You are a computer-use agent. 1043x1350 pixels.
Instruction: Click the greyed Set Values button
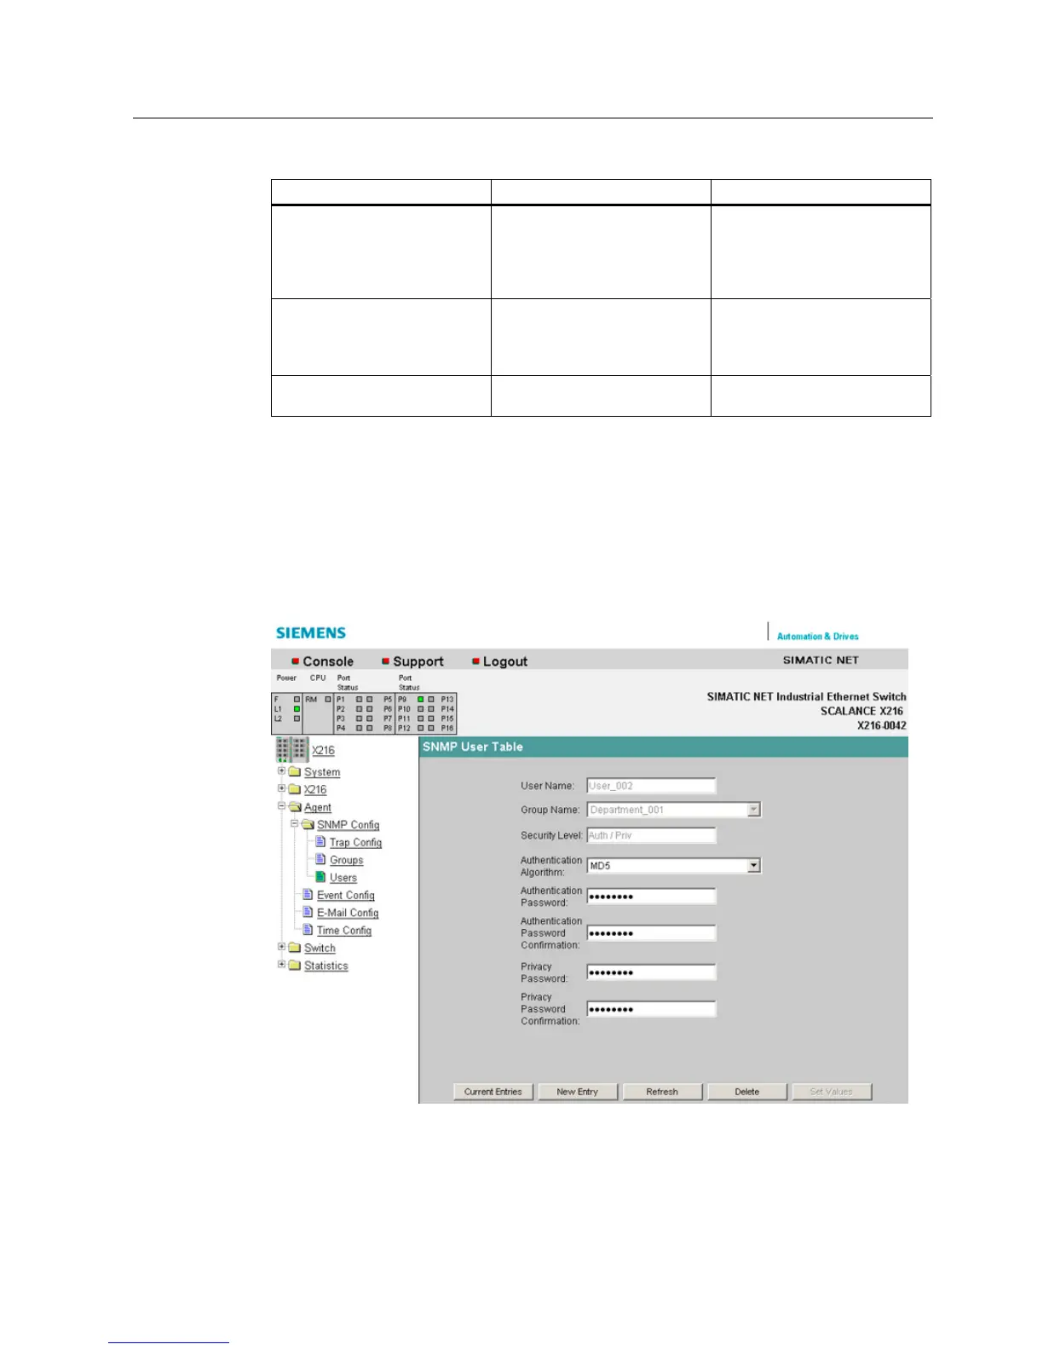pyautogui.click(x=832, y=1092)
